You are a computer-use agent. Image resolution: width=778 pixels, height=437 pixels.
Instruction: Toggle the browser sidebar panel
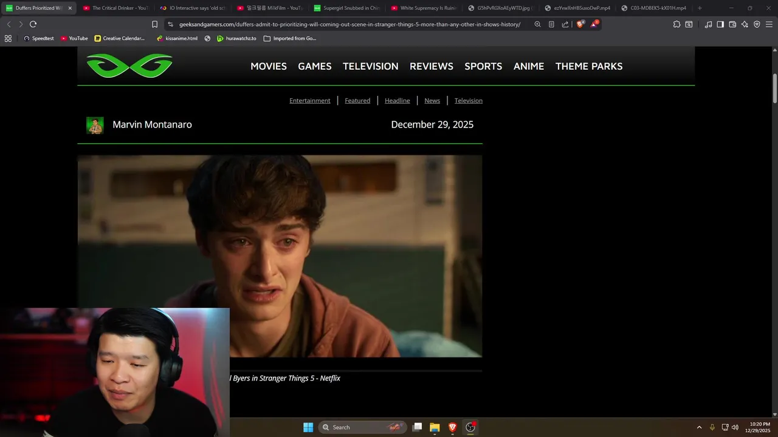(720, 24)
